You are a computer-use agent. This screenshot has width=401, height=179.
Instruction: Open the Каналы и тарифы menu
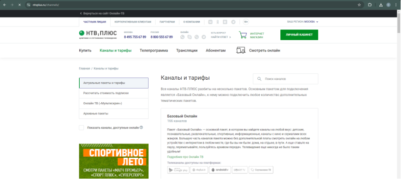click(115, 50)
